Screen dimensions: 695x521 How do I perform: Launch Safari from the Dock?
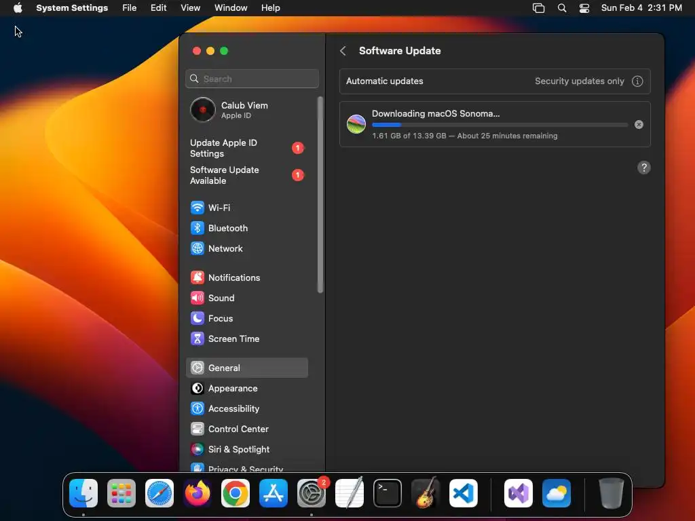(x=159, y=493)
